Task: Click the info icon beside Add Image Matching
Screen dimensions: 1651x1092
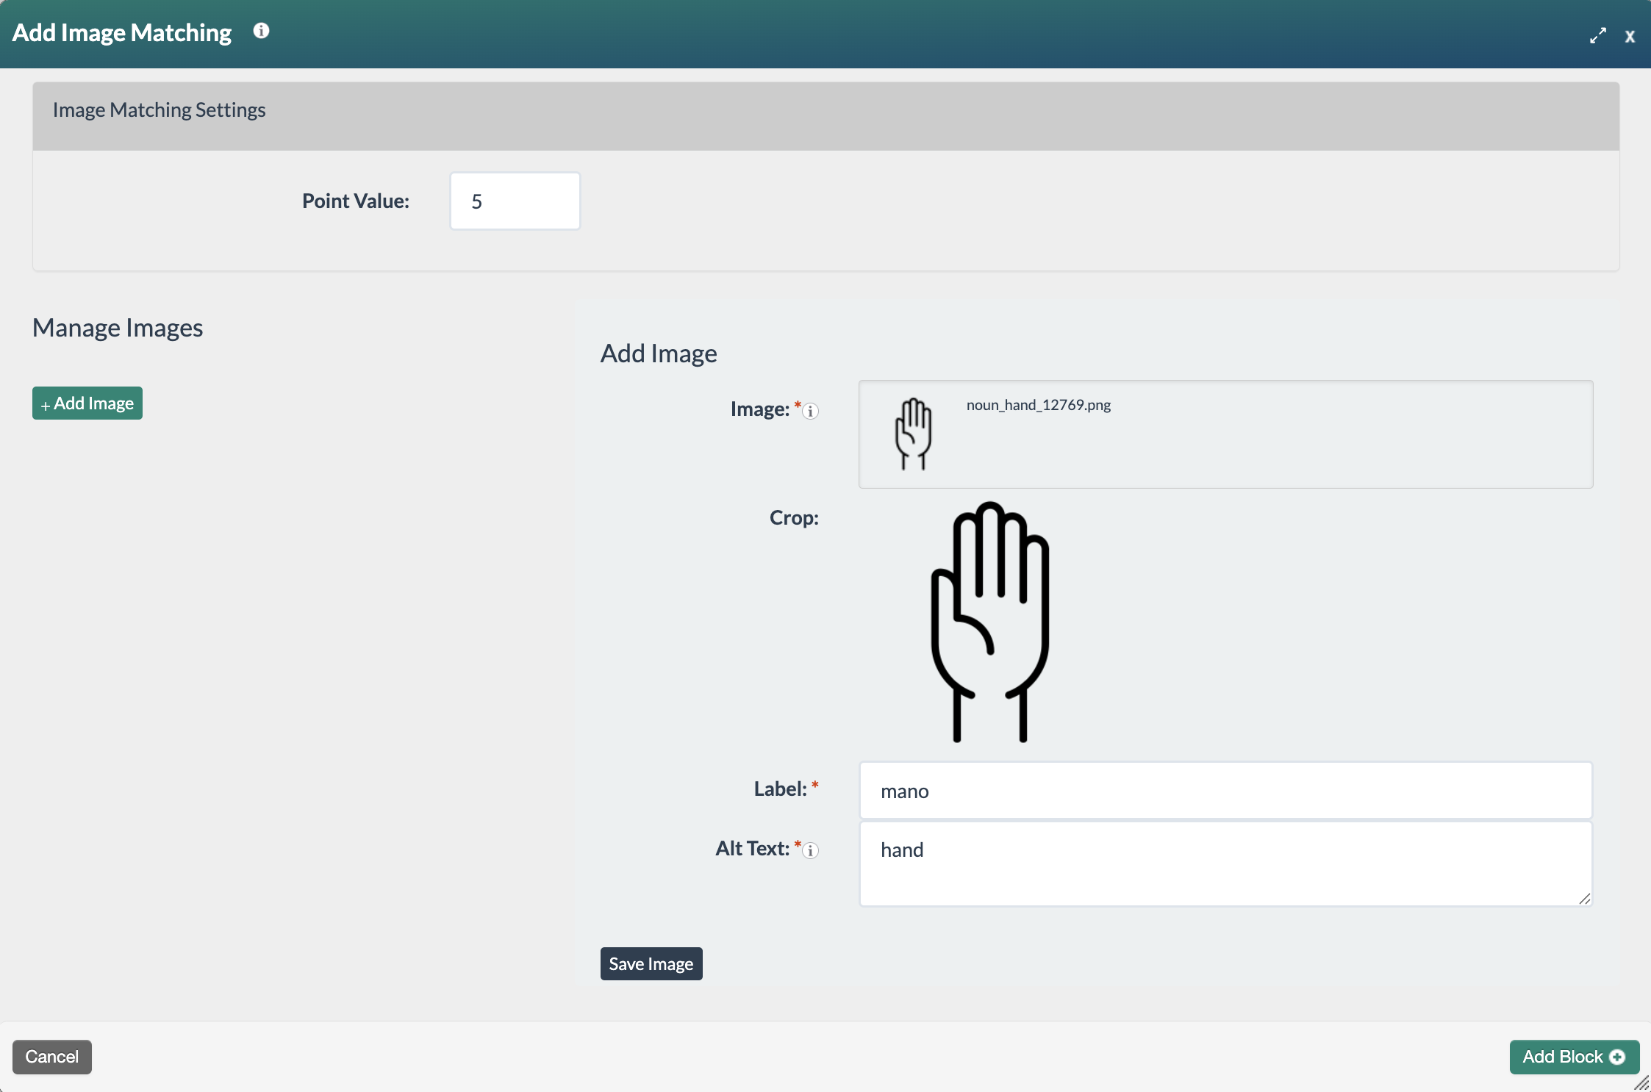Action: click(261, 31)
